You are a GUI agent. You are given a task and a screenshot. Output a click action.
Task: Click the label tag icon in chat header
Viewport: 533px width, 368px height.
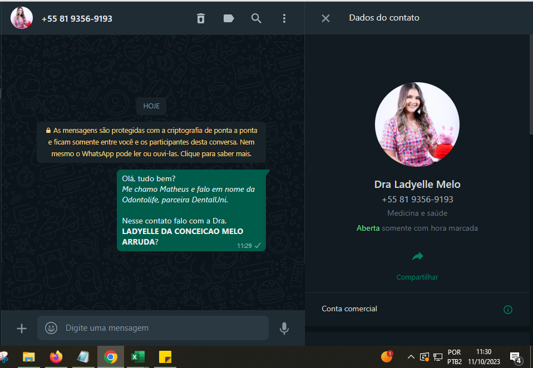(x=229, y=18)
